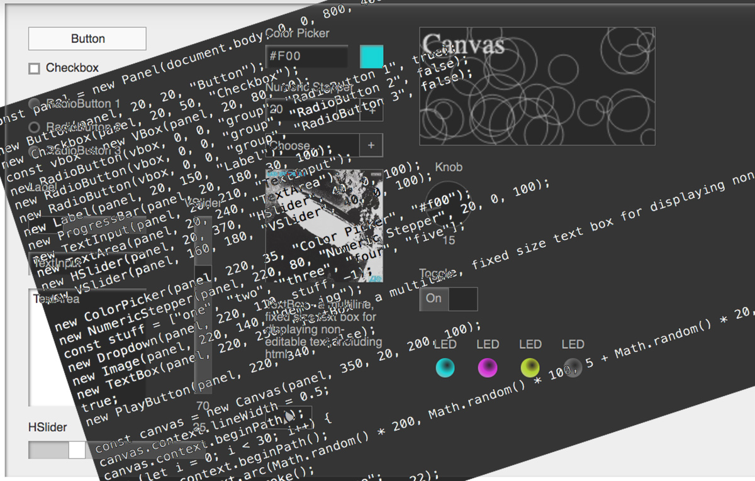
Task: Increase the Numeric Stepper with plus button
Action: pyautogui.click(x=371, y=110)
